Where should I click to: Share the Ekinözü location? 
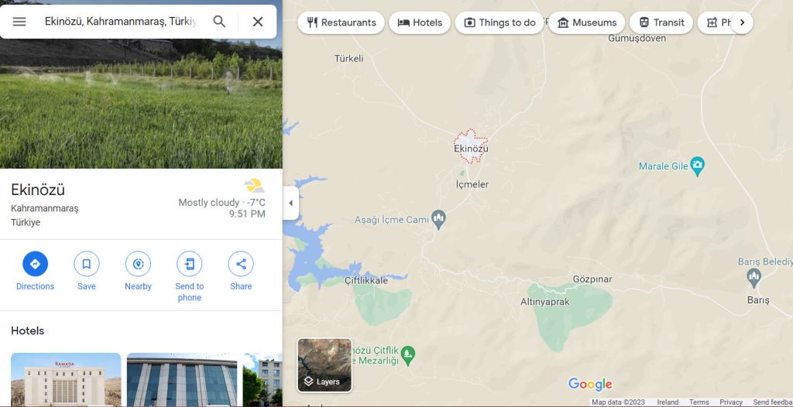click(x=241, y=264)
